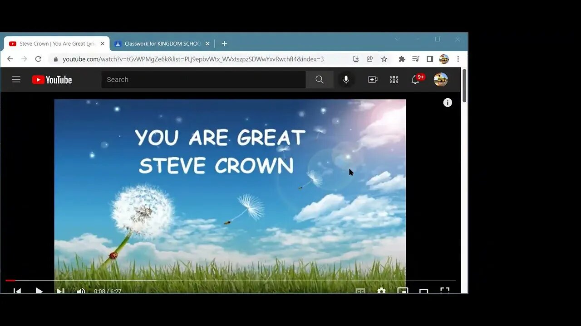
Task: Seek along the video progress bar
Action: point(230,281)
